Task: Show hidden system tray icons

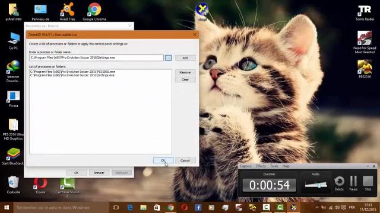Action: click(x=316, y=208)
